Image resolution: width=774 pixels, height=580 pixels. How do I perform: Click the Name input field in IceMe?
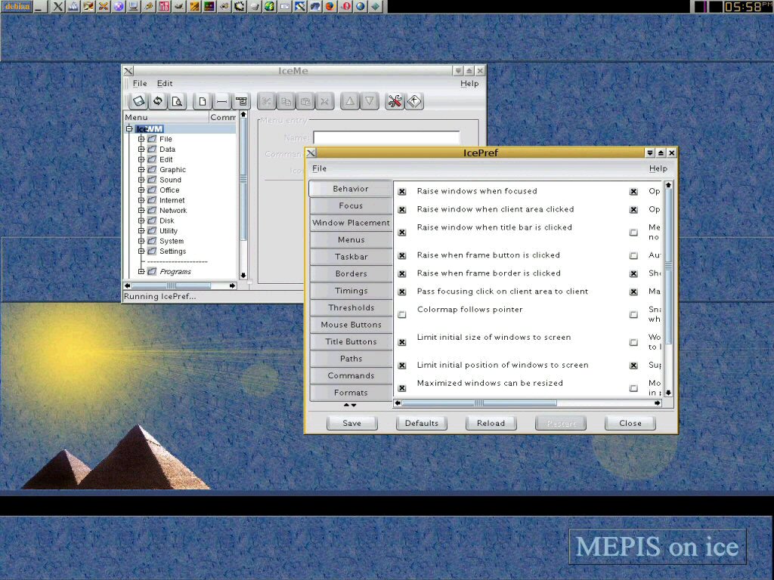pyautogui.click(x=386, y=138)
